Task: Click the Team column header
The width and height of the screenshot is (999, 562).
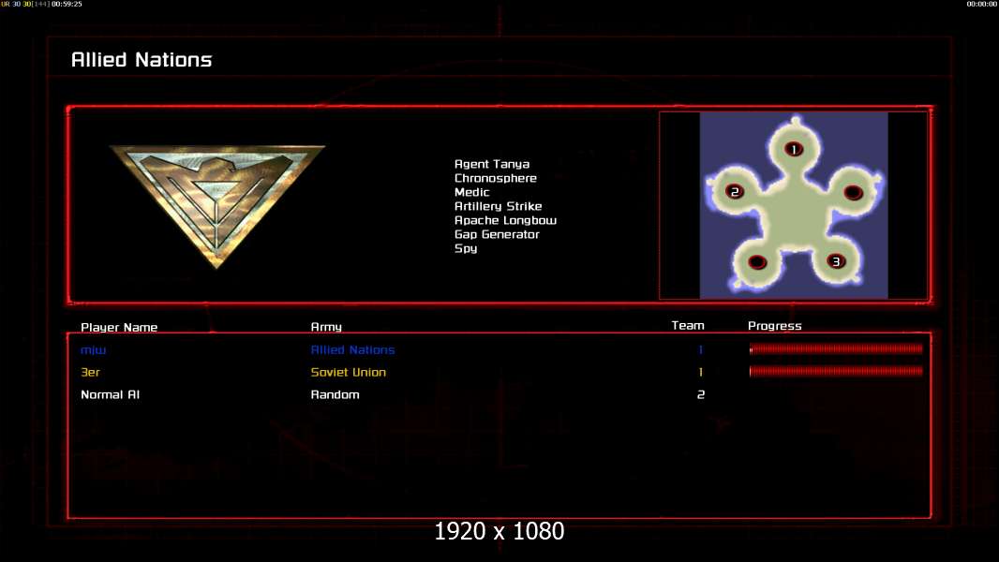Action: pyautogui.click(x=688, y=325)
